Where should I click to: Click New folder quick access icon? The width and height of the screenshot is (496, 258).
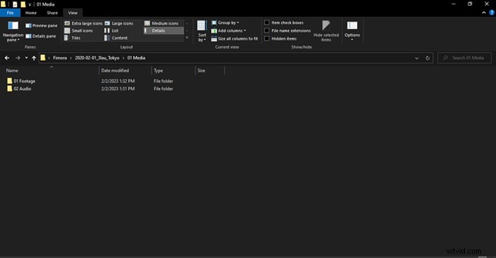23,4
